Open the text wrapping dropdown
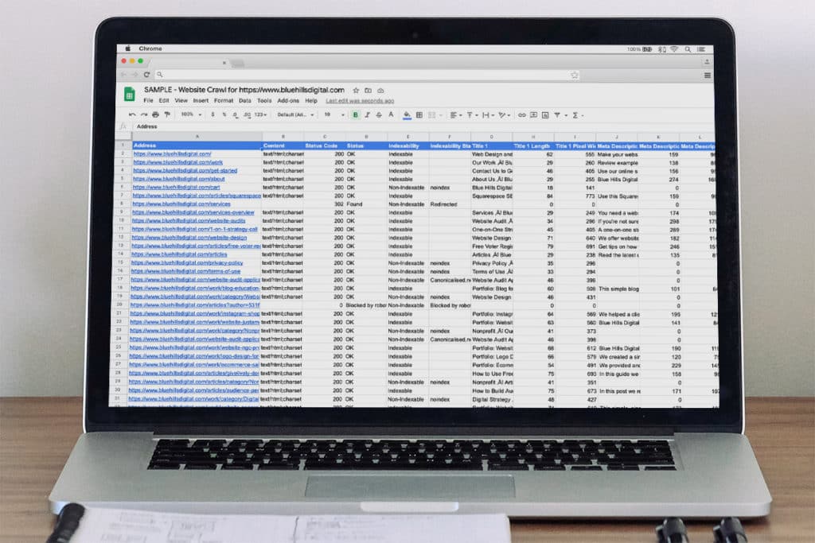Screen dimensions: 815x543 pyautogui.click(x=488, y=114)
